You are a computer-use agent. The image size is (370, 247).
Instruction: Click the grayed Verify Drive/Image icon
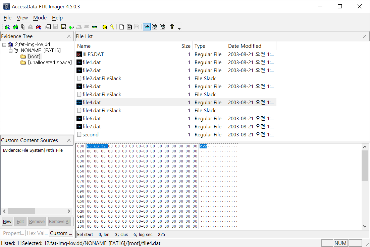click(87, 27)
